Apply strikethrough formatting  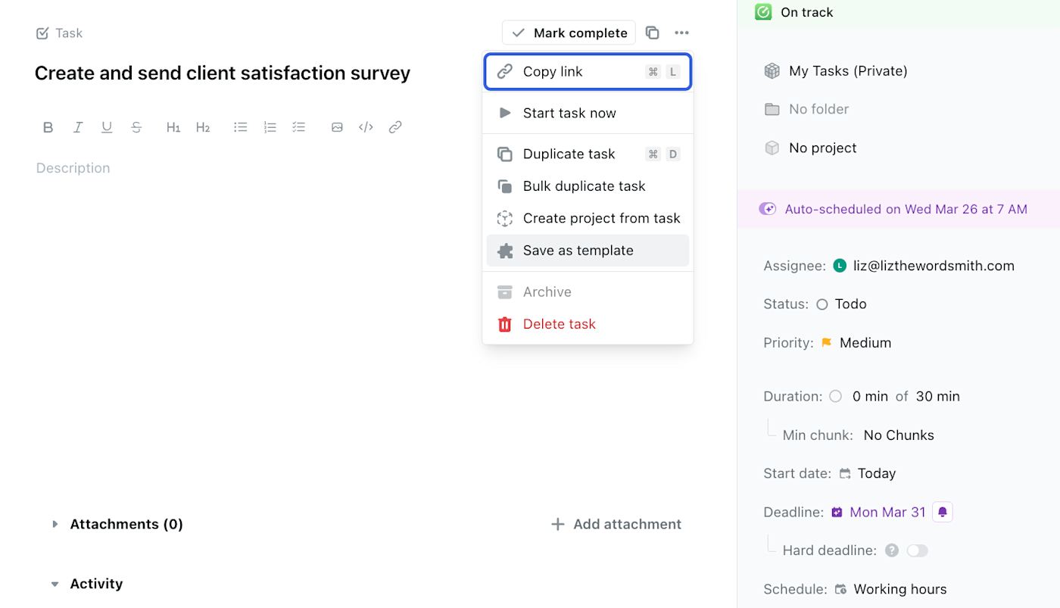coord(136,127)
